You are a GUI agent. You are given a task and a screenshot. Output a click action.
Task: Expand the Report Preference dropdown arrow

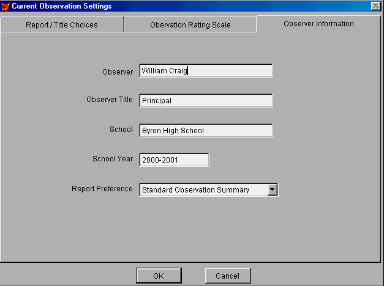(273, 189)
